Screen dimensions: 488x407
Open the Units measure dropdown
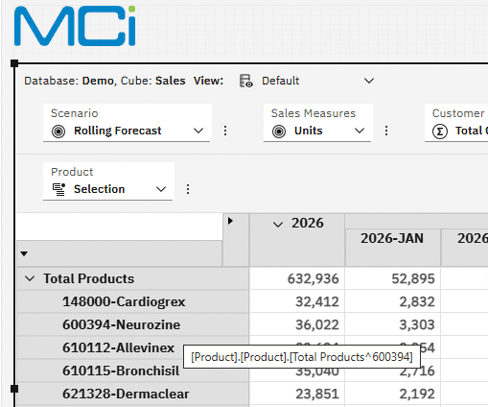[x=360, y=131]
